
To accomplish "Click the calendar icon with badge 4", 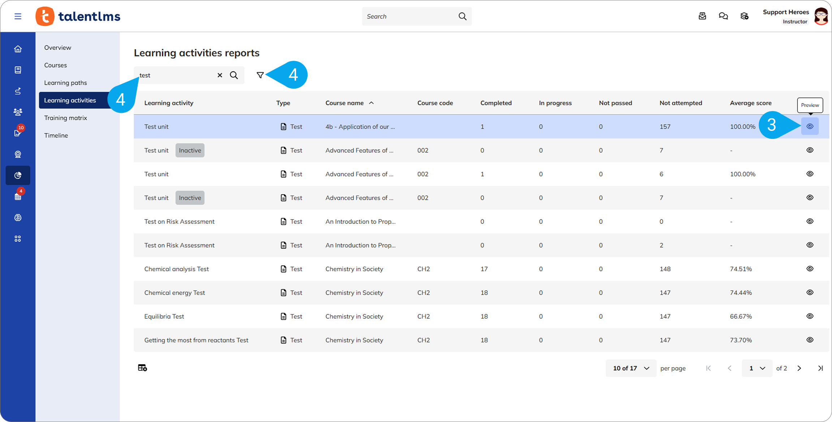I will coord(18,196).
